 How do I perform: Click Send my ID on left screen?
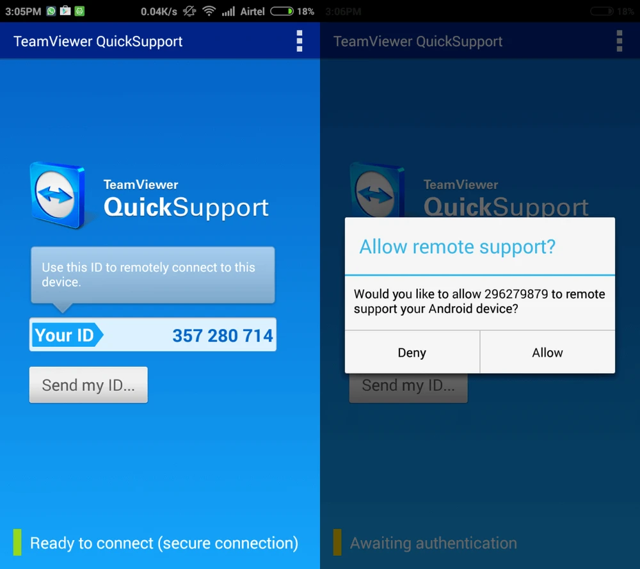tap(88, 385)
